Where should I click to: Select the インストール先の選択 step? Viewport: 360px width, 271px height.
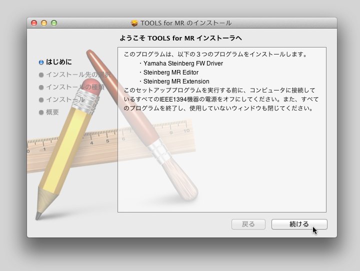[x=78, y=74]
